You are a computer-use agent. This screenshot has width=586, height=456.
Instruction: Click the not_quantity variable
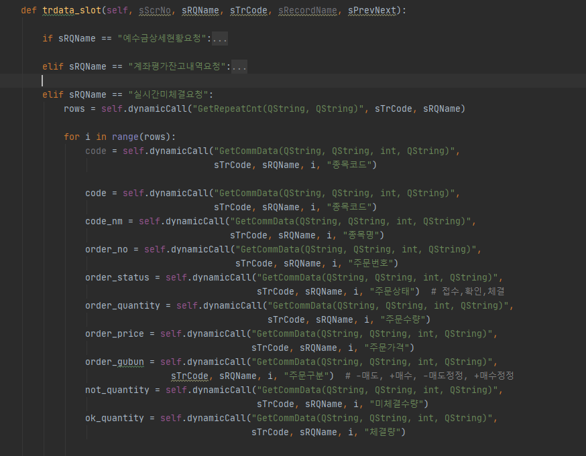click(x=117, y=390)
